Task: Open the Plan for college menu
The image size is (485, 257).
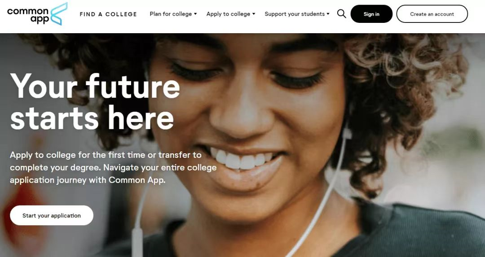Action: [x=173, y=14]
